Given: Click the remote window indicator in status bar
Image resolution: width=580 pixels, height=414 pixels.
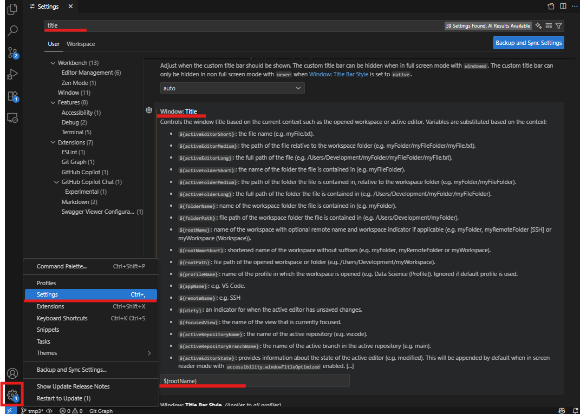Looking at the screenshot, I should [11, 411].
